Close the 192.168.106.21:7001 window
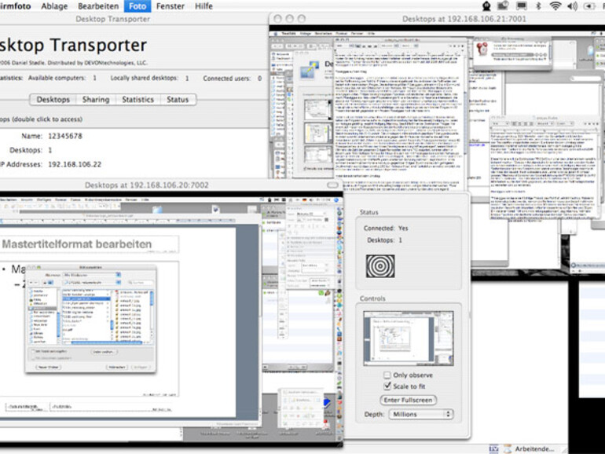This screenshot has height=454, width=605. click(x=277, y=19)
